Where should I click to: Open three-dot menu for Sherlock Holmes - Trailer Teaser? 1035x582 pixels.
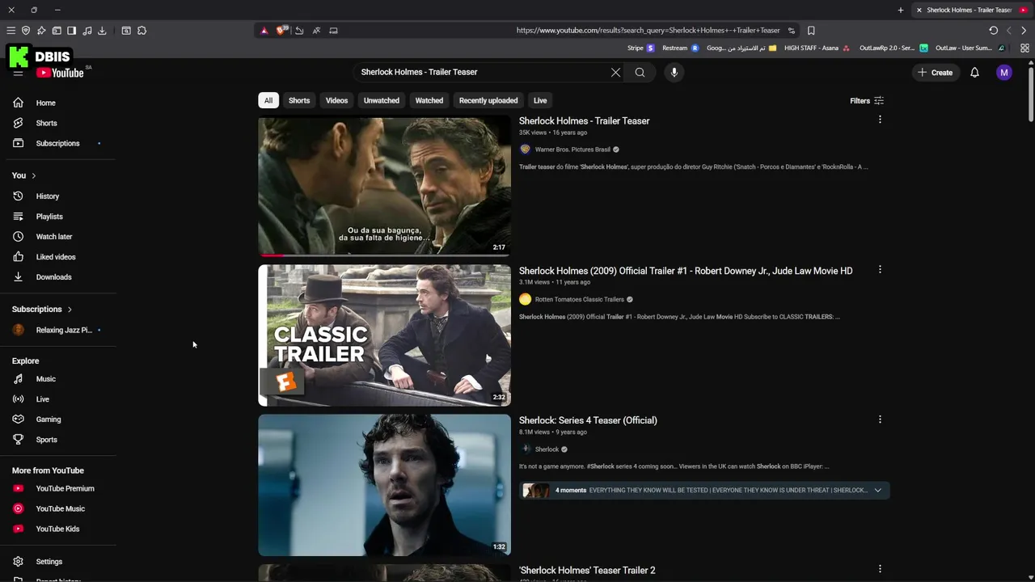(880, 120)
